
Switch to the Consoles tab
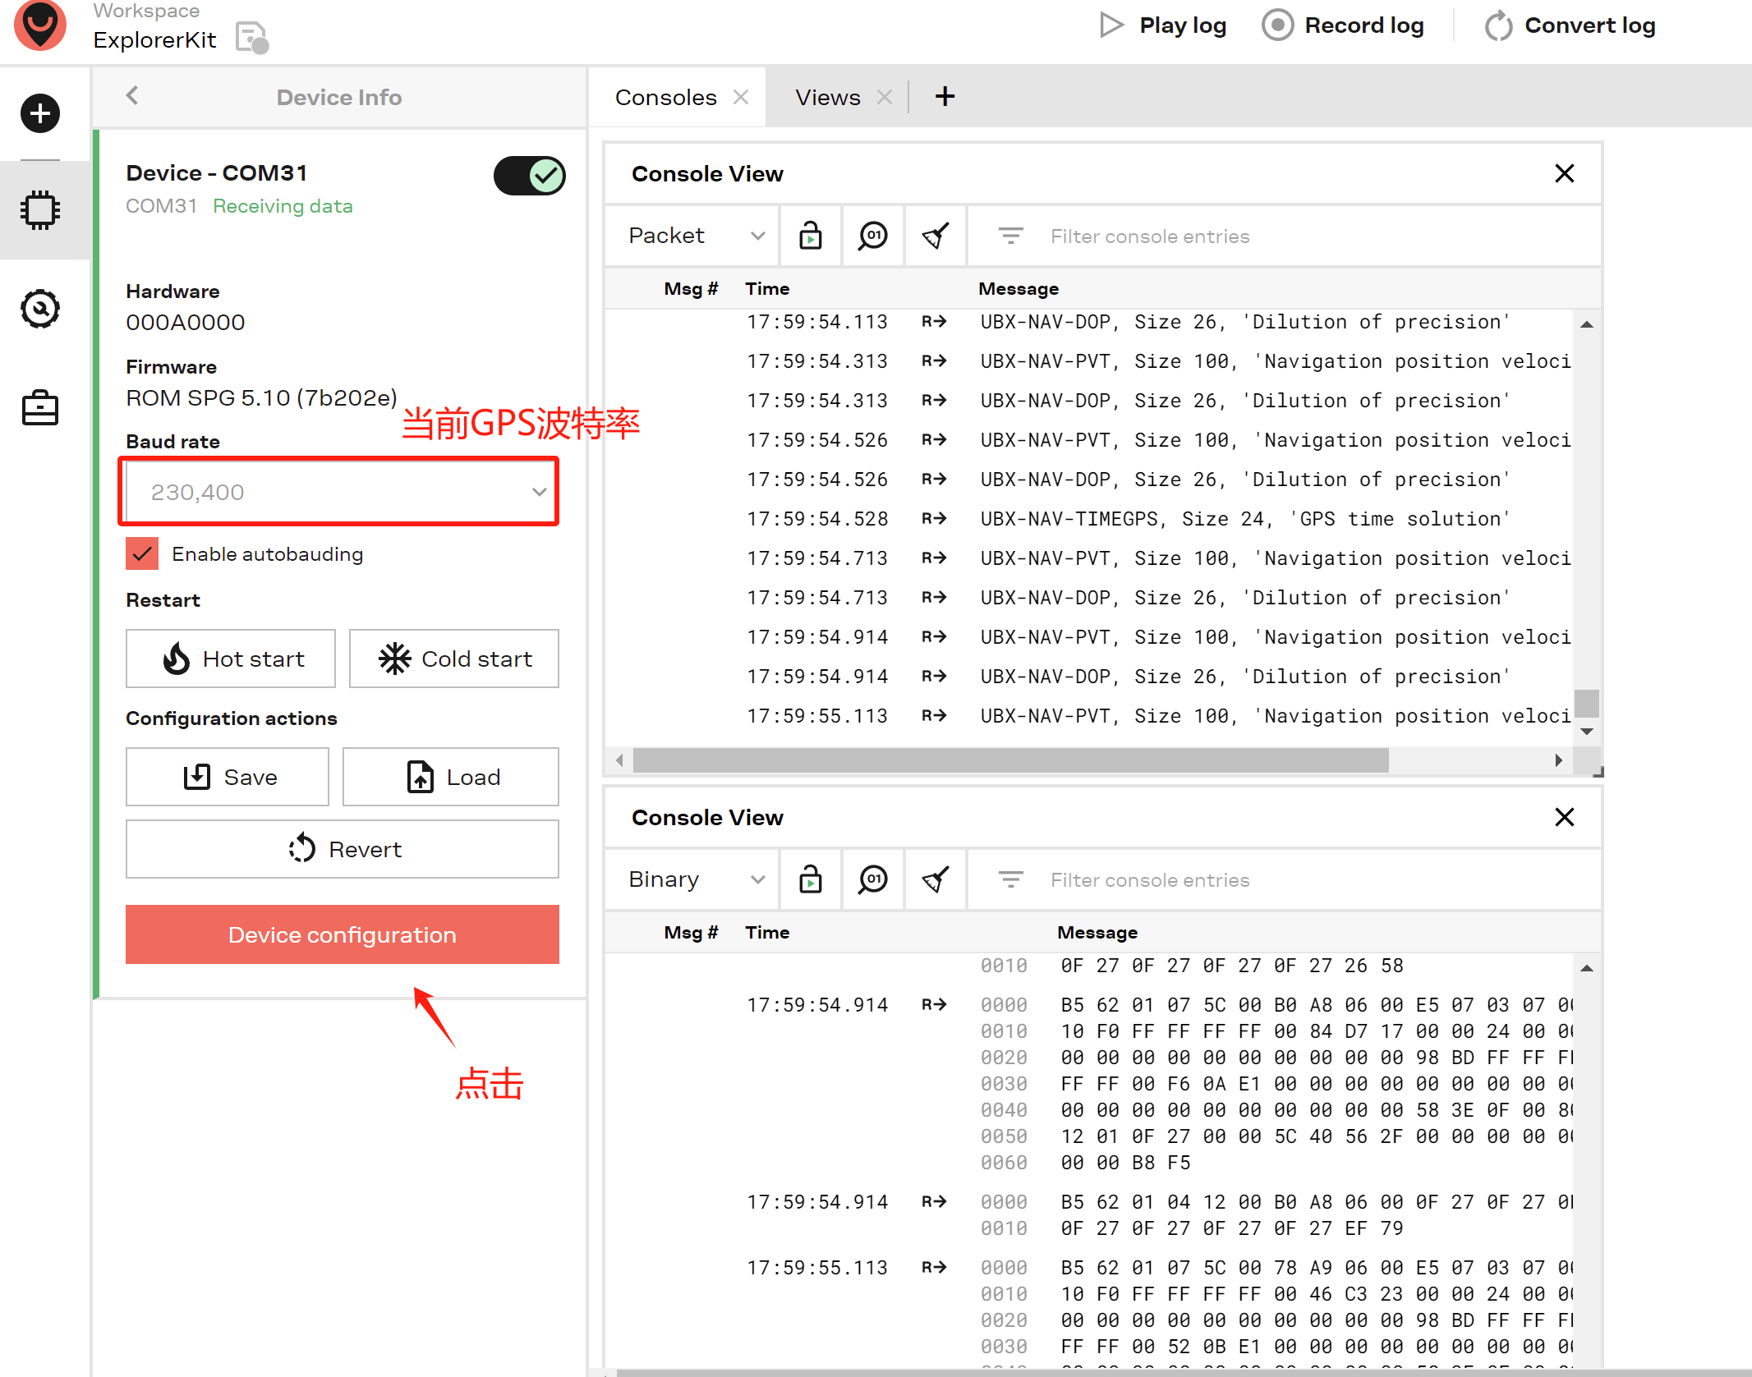point(666,97)
